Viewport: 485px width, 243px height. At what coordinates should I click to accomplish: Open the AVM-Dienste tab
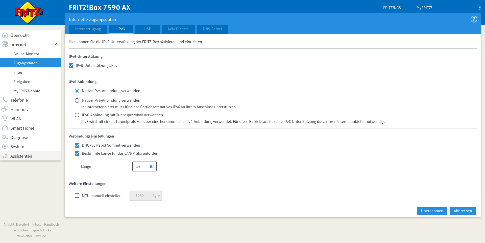click(x=178, y=29)
